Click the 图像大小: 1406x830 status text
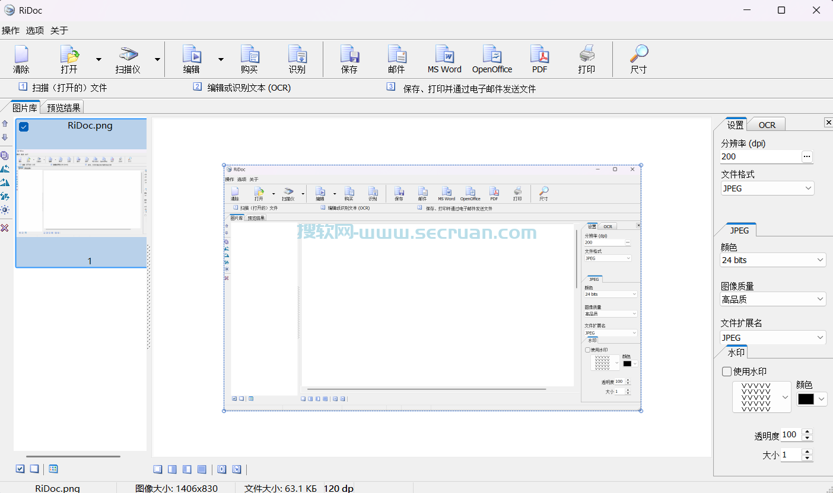Viewport: 833px width, 493px height. (176, 488)
